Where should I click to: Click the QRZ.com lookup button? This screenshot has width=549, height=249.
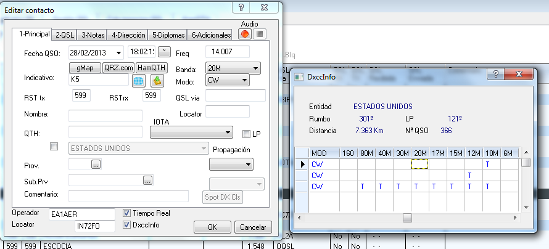[x=118, y=67]
